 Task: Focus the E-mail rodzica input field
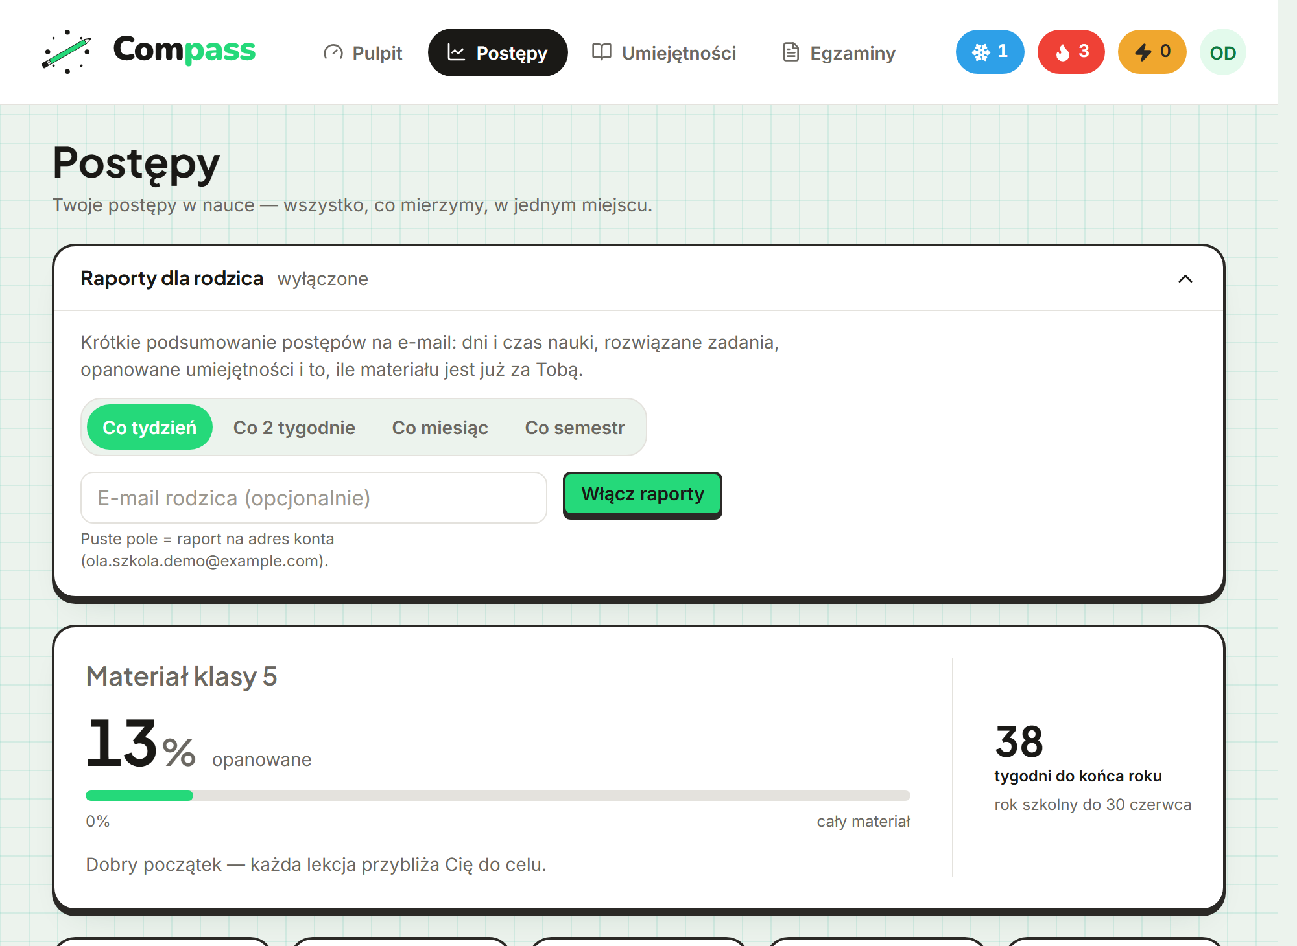[314, 498]
